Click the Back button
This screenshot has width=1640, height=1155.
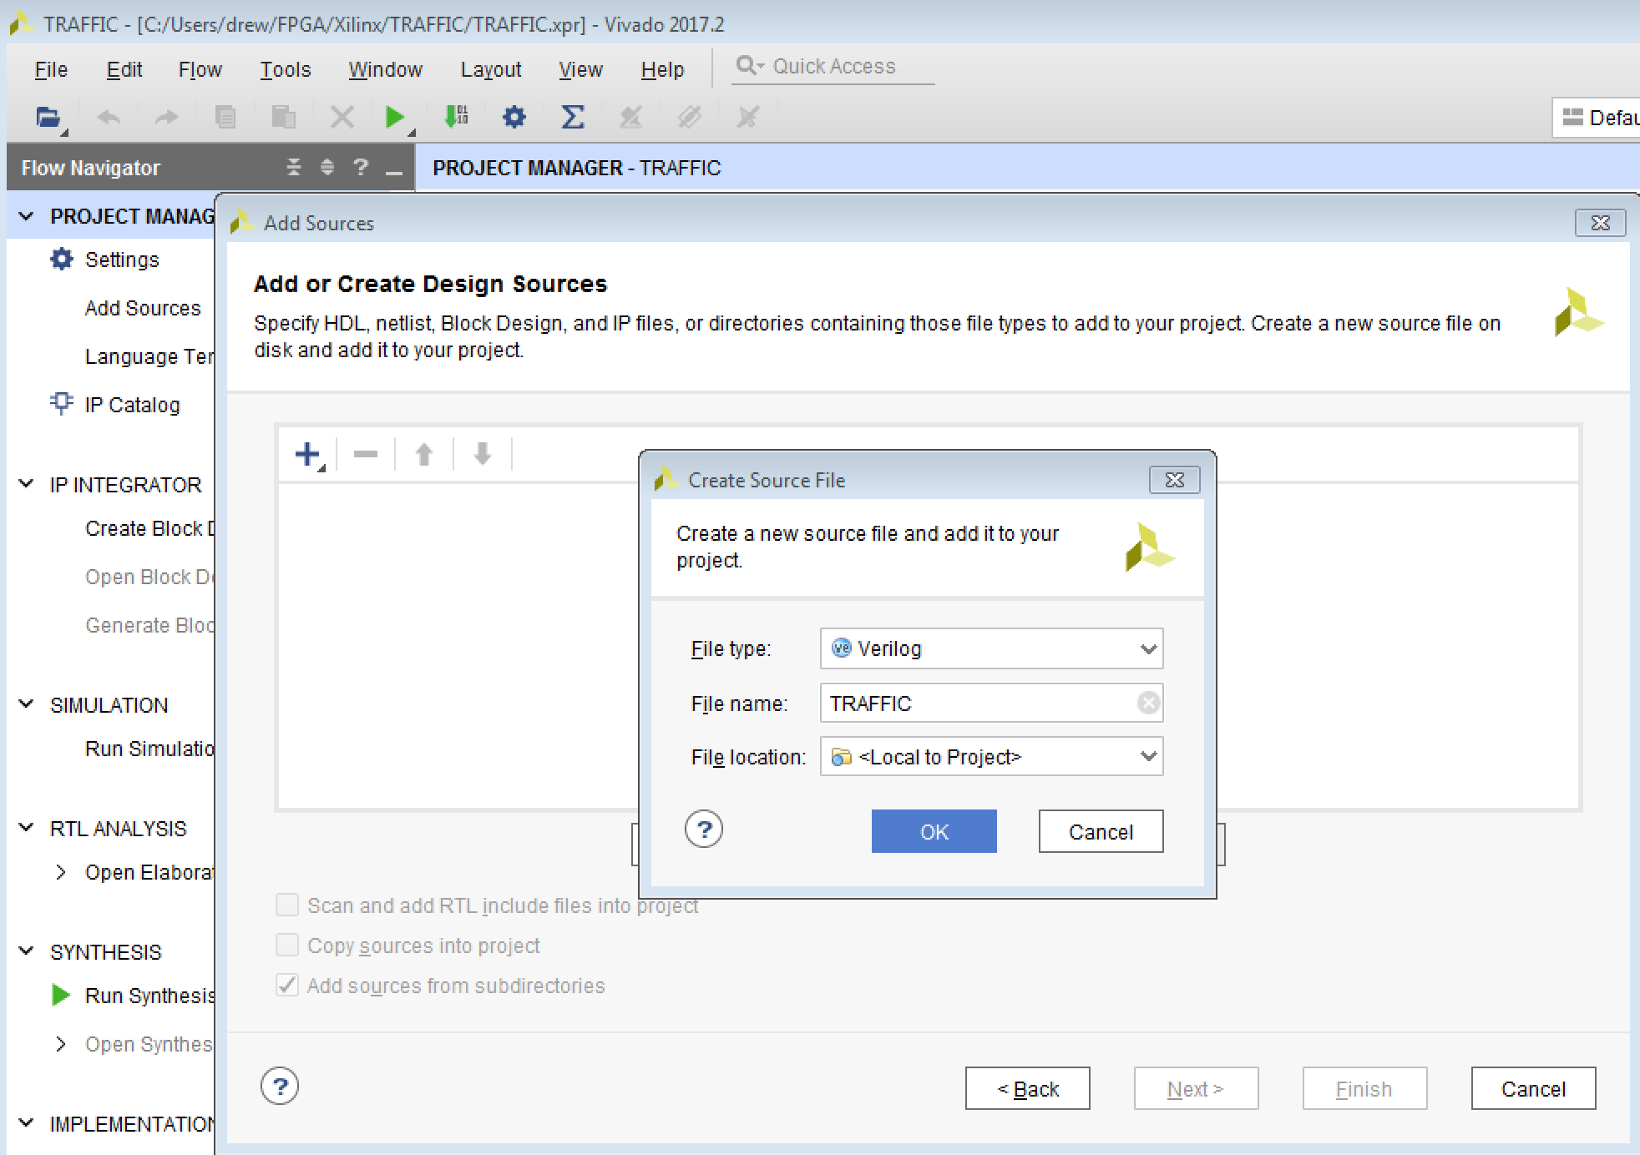1028,1088
